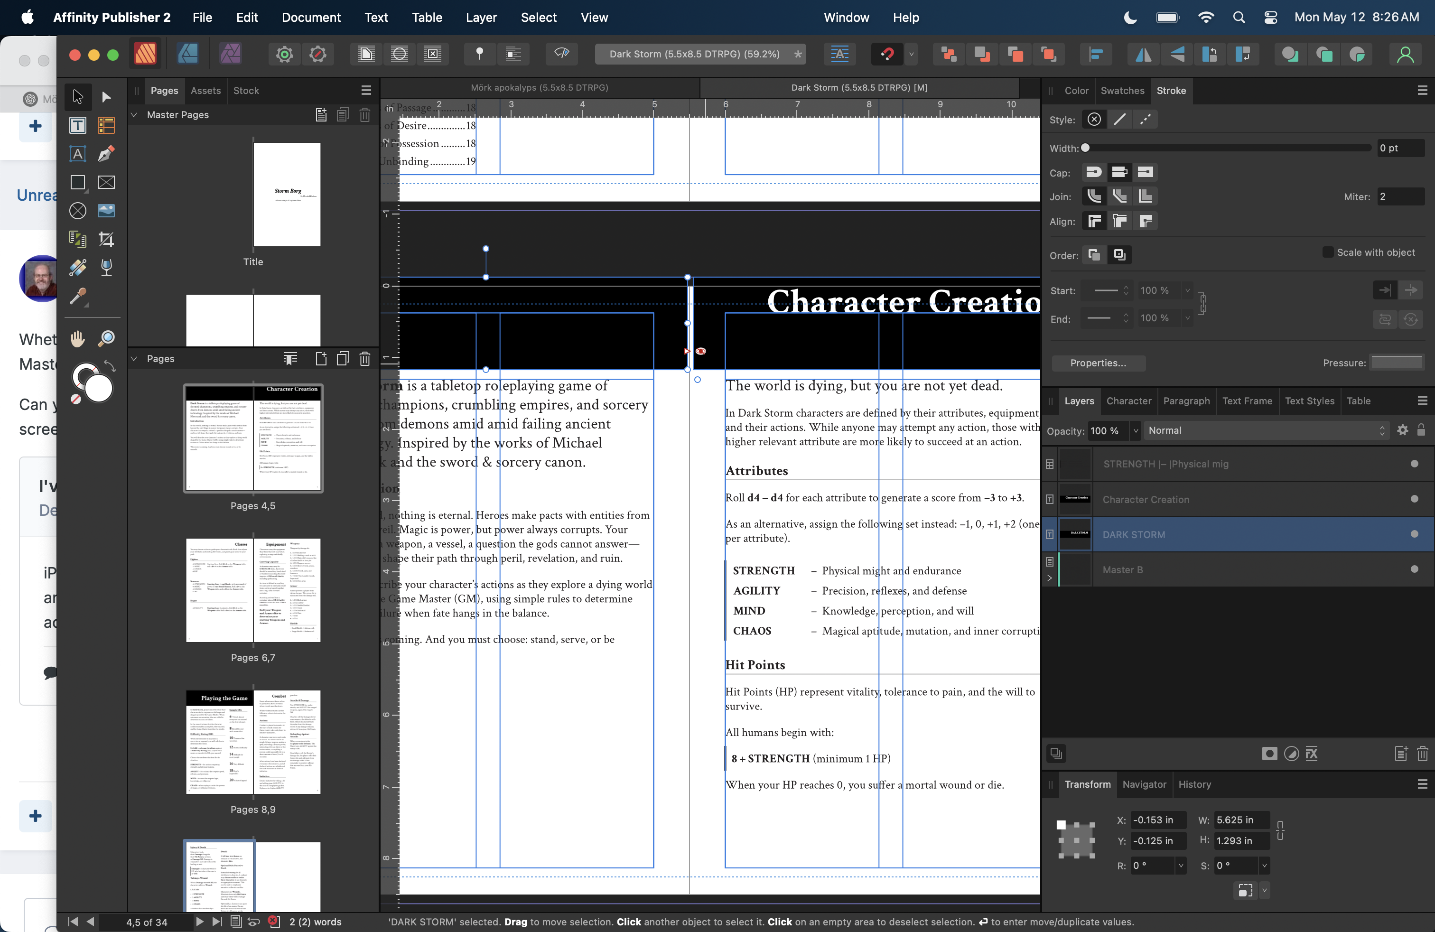Set stroke style to Solid Line
This screenshot has height=932, width=1435.
[1119, 120]
